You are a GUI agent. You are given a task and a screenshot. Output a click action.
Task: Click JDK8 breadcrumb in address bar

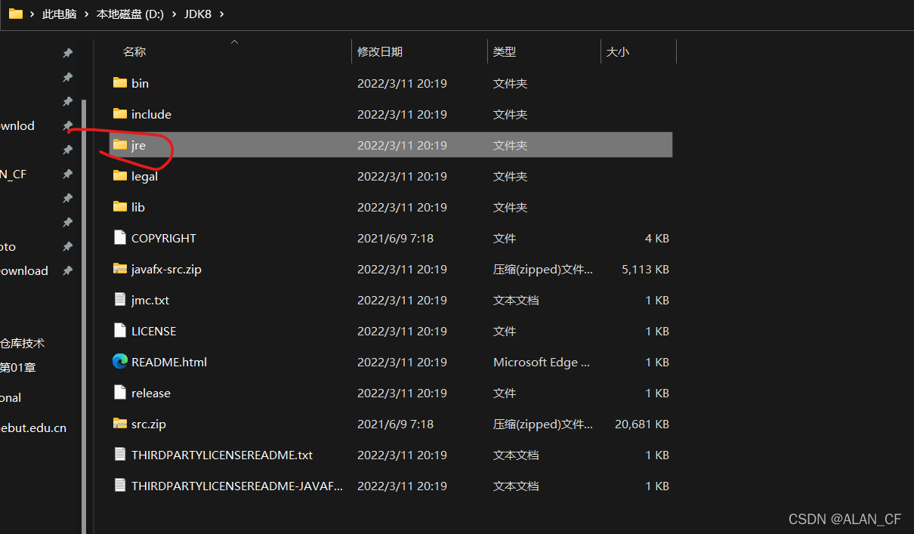[198, 14]
